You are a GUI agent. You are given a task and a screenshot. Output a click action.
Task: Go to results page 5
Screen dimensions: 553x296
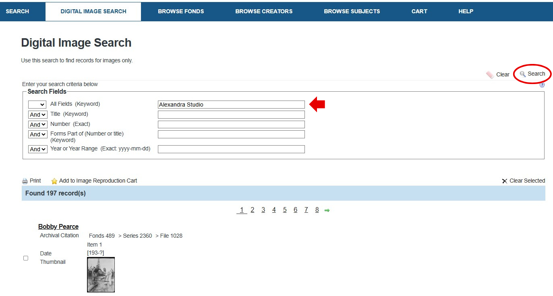[x=285, y=210]
